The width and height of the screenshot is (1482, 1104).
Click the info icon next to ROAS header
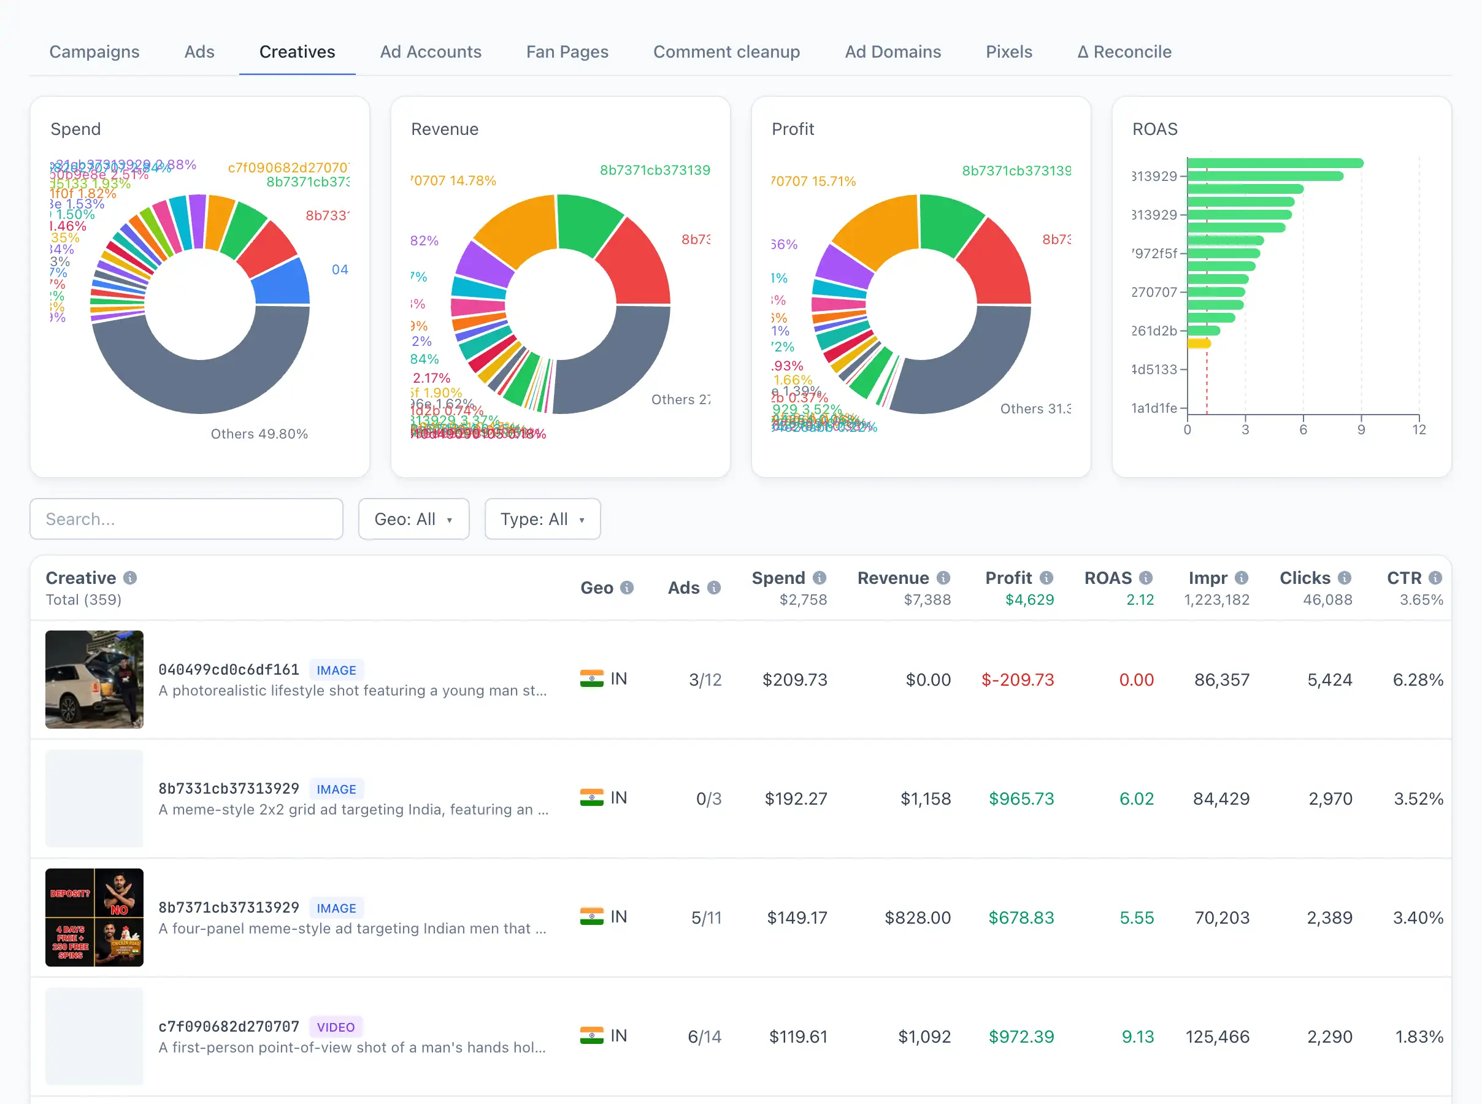click(1146, 578)
